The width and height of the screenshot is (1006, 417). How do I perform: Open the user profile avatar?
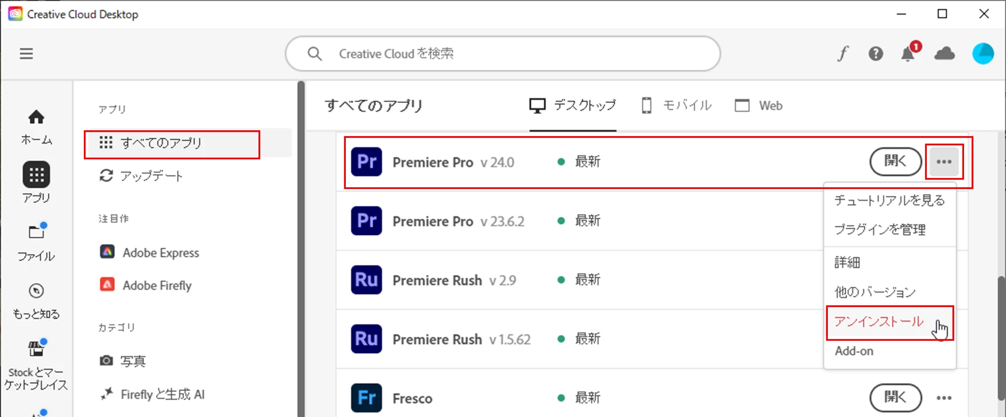tap(983, 54)
